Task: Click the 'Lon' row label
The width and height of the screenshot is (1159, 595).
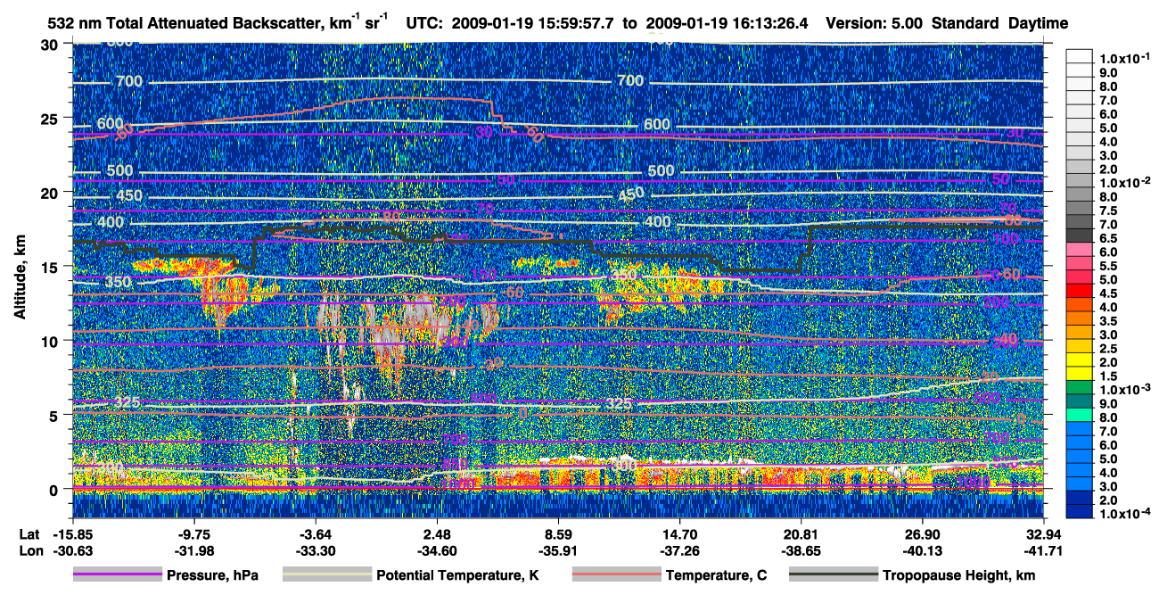Action: click(29, 550)
